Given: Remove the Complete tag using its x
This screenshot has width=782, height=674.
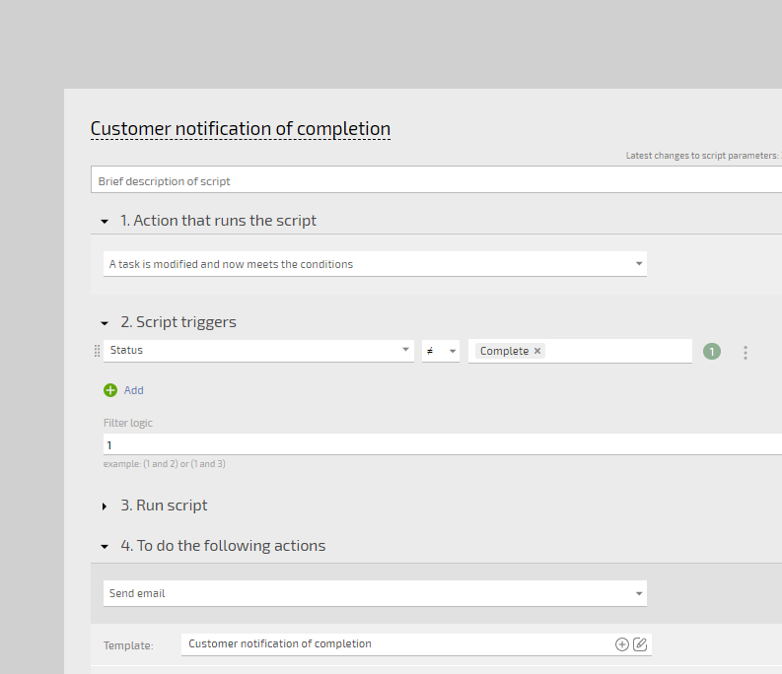Looking at the screenshot, I should point(537,351).
